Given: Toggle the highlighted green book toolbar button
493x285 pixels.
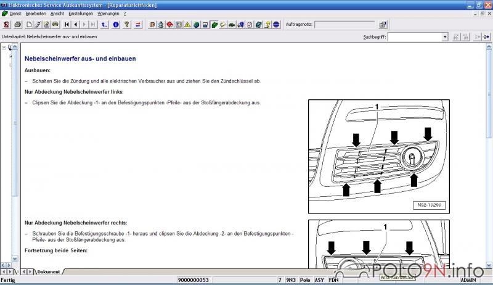Looking at the screenshot, I should (x=214, y=25).
